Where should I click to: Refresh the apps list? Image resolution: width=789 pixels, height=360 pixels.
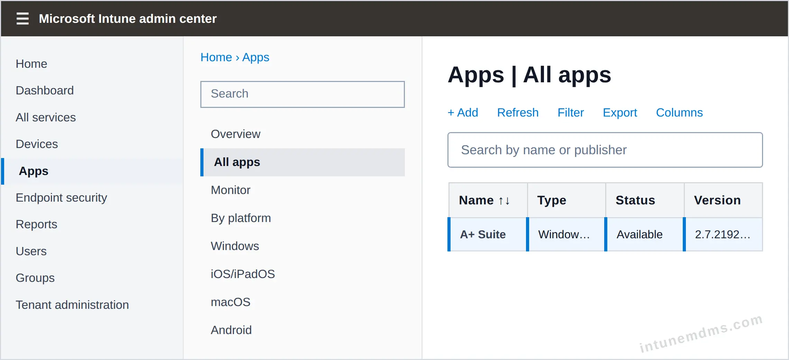click(x=518, y=112)
